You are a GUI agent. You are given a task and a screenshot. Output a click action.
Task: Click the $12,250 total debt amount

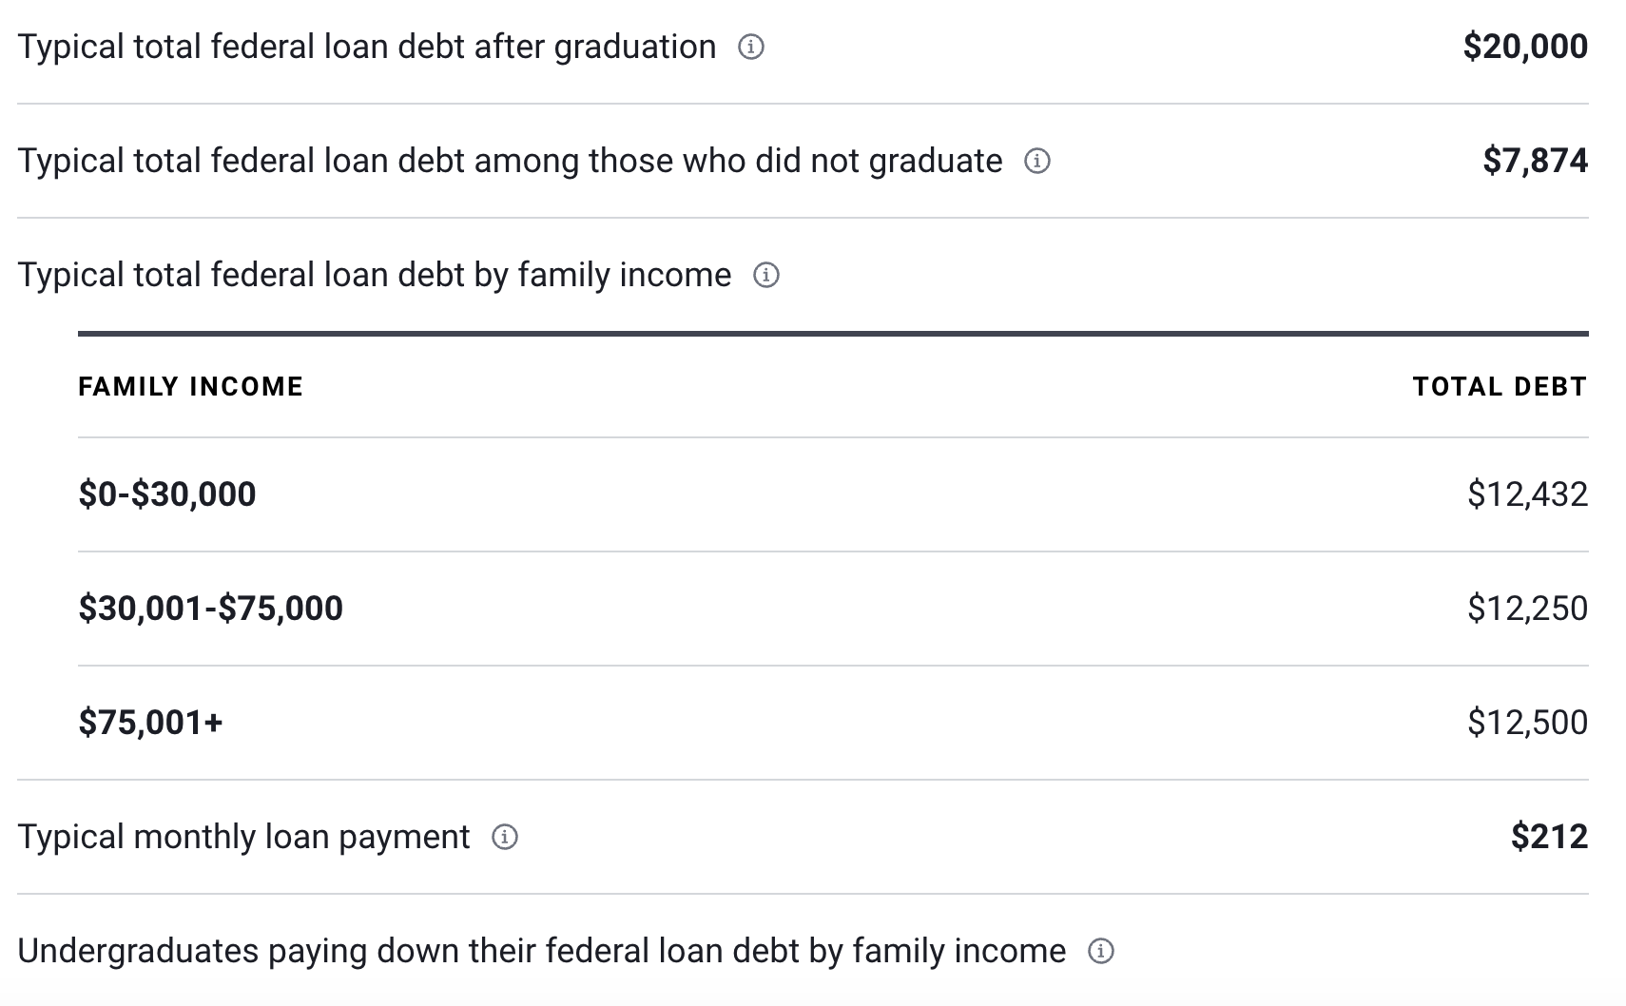click(1527, 609)
